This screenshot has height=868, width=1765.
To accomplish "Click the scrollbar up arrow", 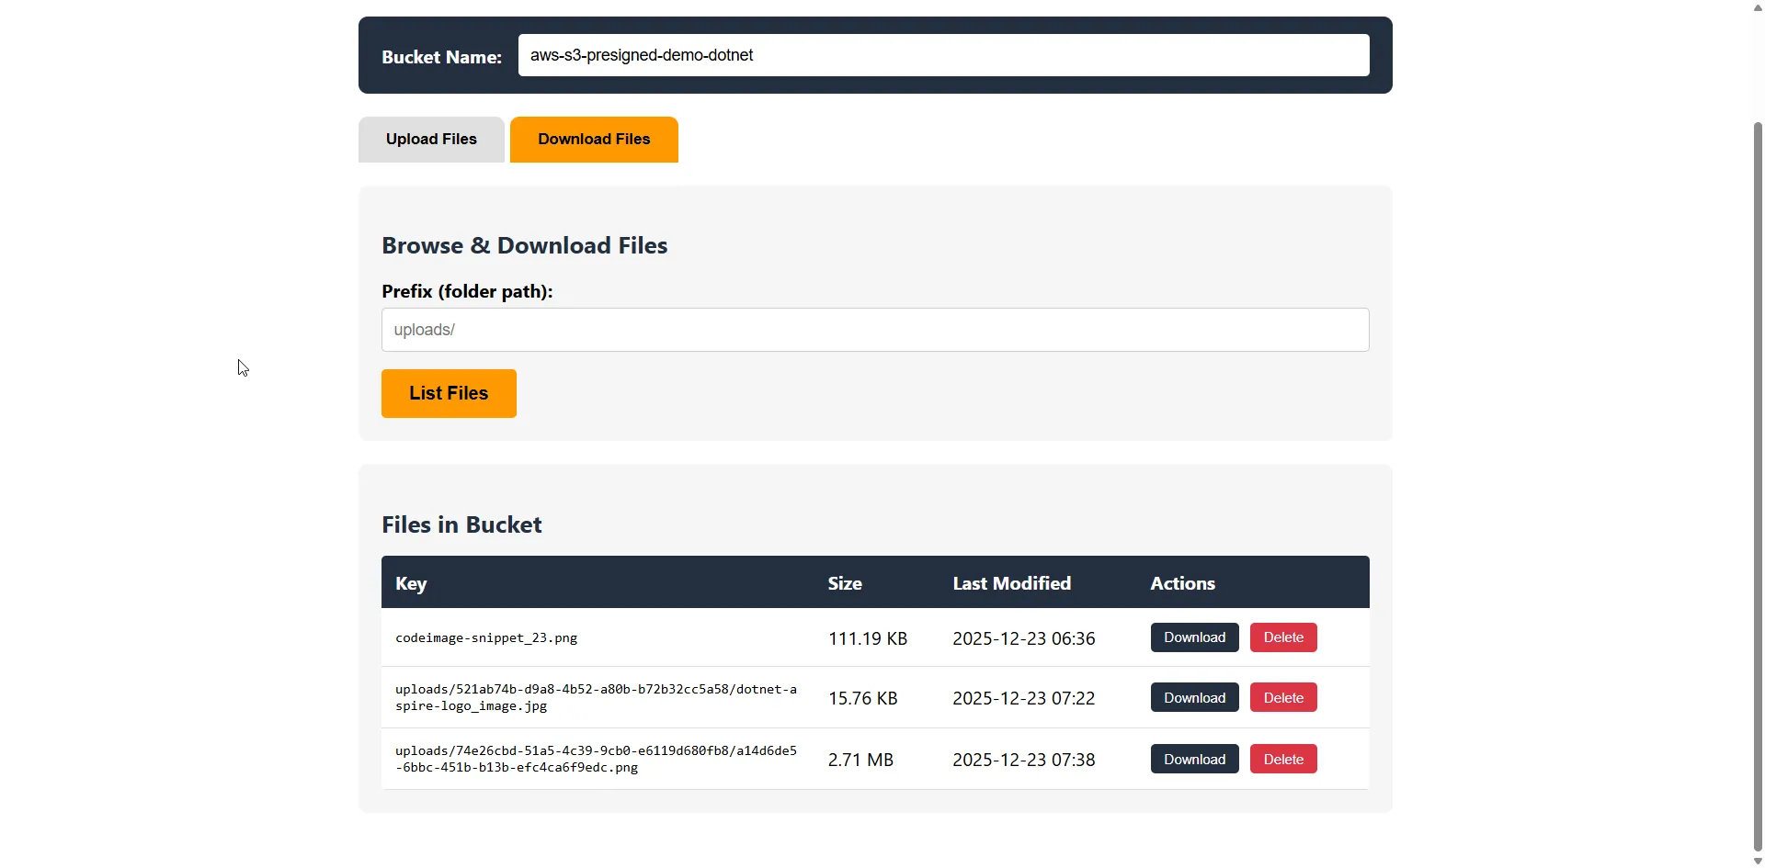I will [x=1755, y=7].
